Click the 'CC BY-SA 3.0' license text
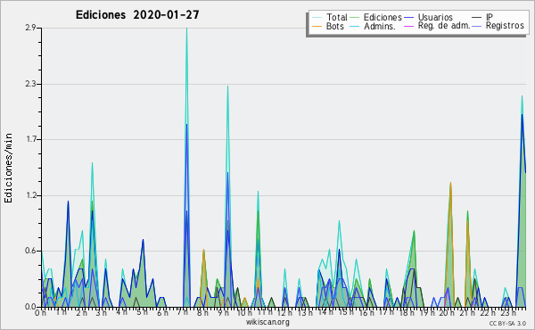The image size is (535, 330). pyautogui.click(x=507, y=324)
